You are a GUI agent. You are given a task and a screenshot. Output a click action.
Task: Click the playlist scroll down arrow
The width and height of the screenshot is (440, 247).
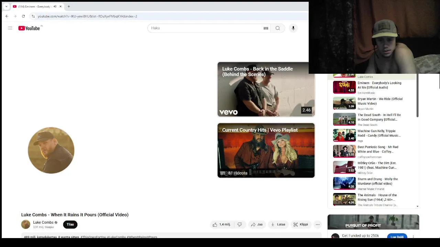418,206
